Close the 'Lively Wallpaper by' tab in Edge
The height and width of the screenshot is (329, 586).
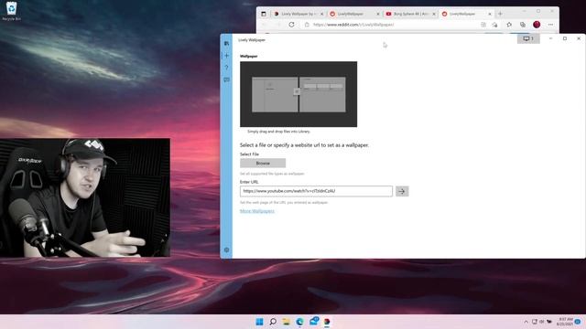click(321, 14)
